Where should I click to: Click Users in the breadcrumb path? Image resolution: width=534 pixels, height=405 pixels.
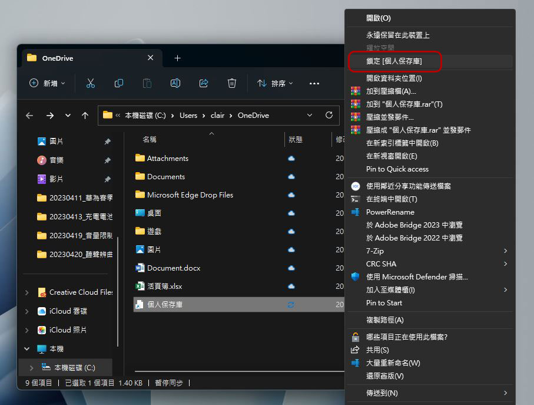tap(188, 116)
